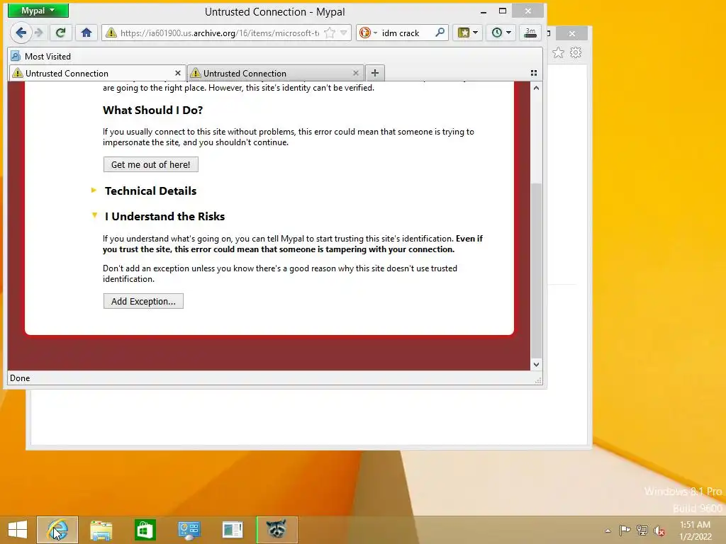Viewport: 726px width, 544px height.
Task: Click the Add Exception... button
Action: [x=143, y=301]
